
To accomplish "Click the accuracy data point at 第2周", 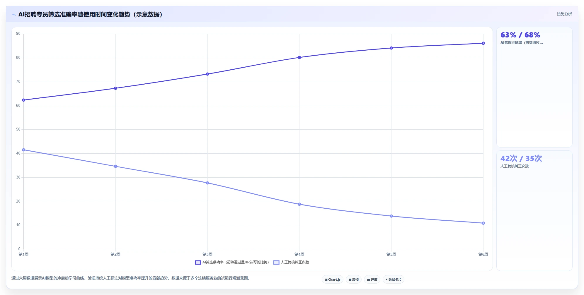I will click(x=115, y=88).
